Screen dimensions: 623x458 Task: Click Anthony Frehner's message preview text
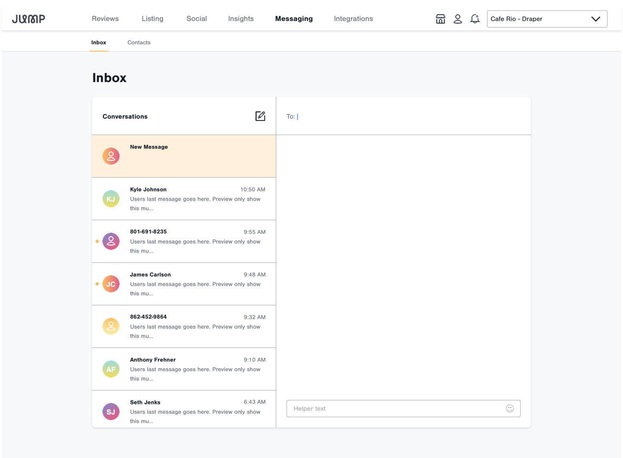195,374
